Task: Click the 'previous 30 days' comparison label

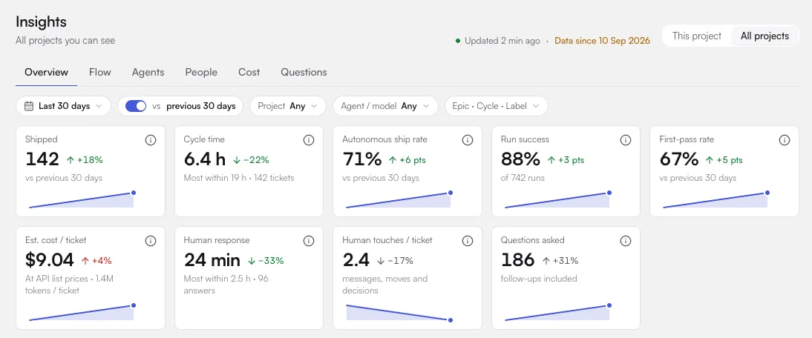Action: (201, 106)
